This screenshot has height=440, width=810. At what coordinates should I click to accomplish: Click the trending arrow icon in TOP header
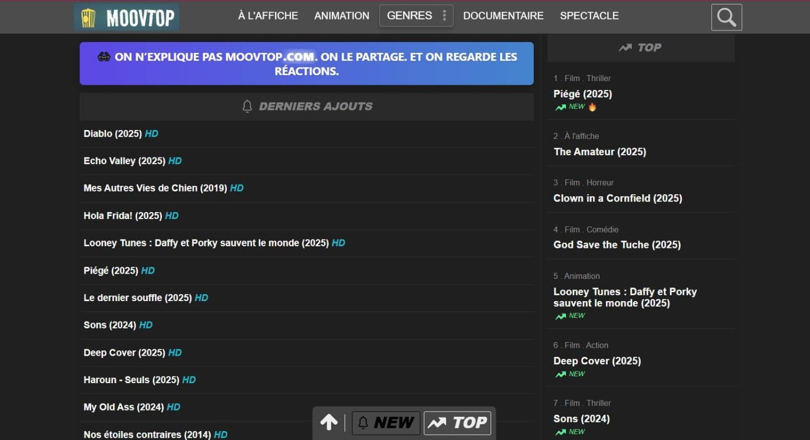pos(625,48)
